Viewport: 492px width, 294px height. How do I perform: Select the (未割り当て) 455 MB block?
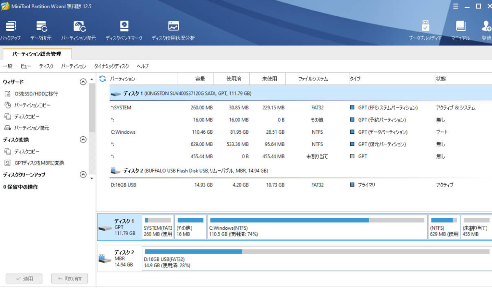coord(476,228)
